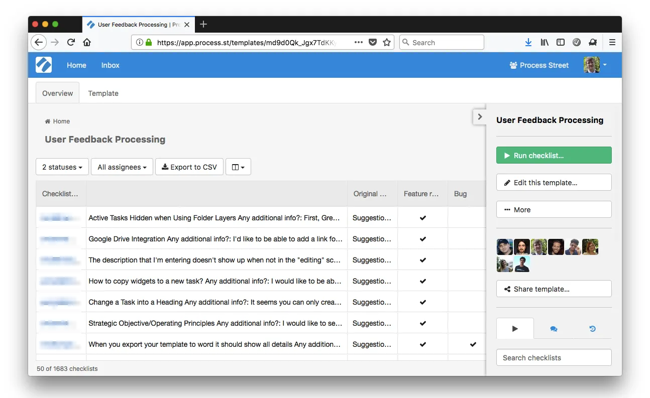
Task: Bookmark this page with the star icon
Action: click(x=387, y=42)
